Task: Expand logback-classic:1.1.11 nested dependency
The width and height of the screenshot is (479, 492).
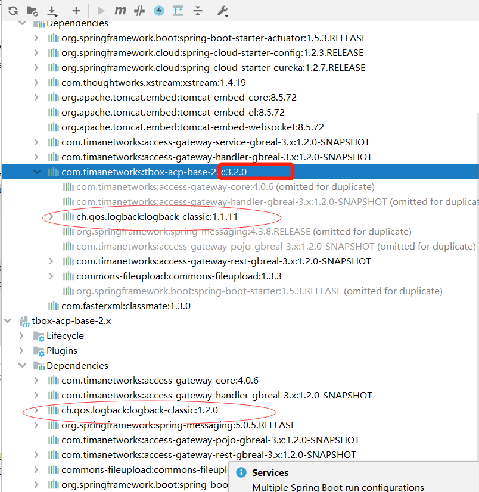Action: (x=51, y=217)
